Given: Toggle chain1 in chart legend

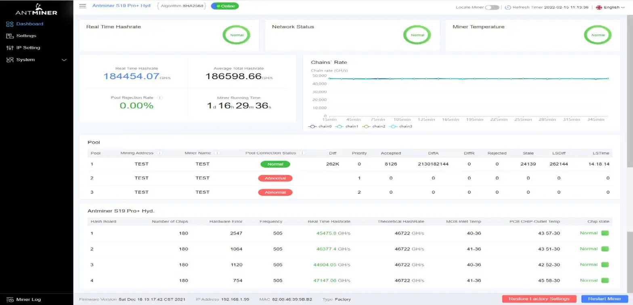Looking at the screenshot, I should tap(347, 126).
